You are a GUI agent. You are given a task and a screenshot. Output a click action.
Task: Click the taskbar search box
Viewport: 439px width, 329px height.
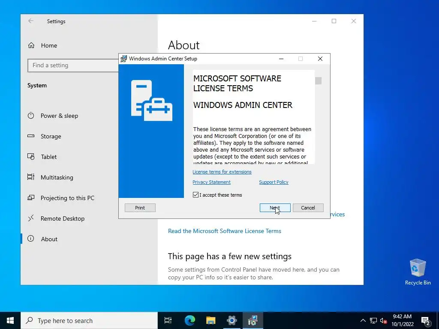pos(89,320)
